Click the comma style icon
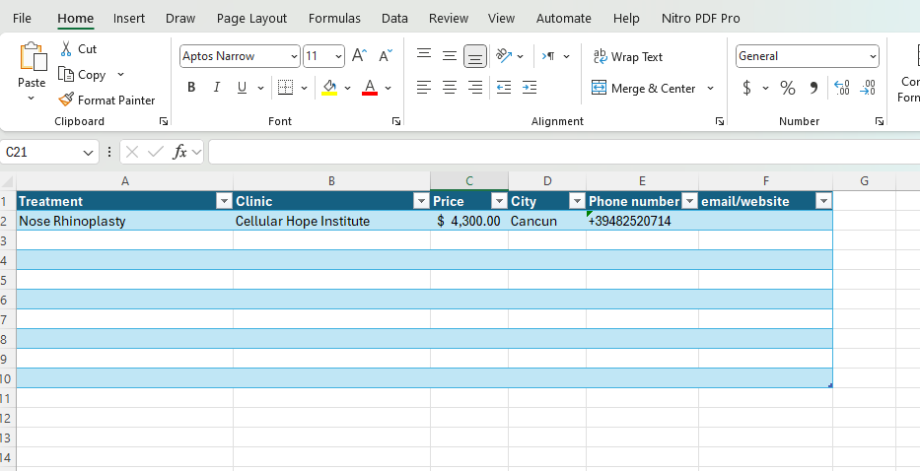This screenshot has height=471, width=920. (x=814, y=88)
